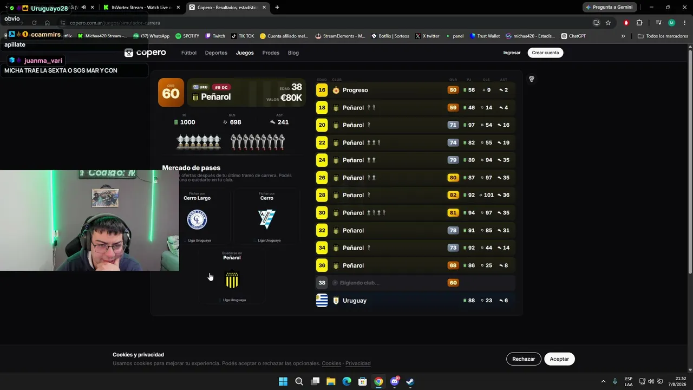Image resolution: width=693 pixels, height=390 pixels.
Task: Select the Progreso row at age 16
Action: (x=415, y=90)
